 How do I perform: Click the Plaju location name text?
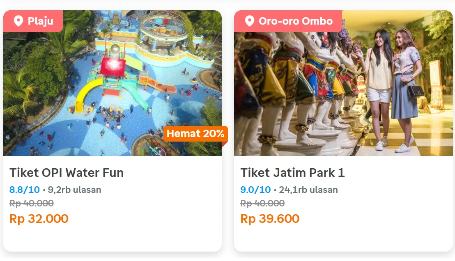coord(41,21)
